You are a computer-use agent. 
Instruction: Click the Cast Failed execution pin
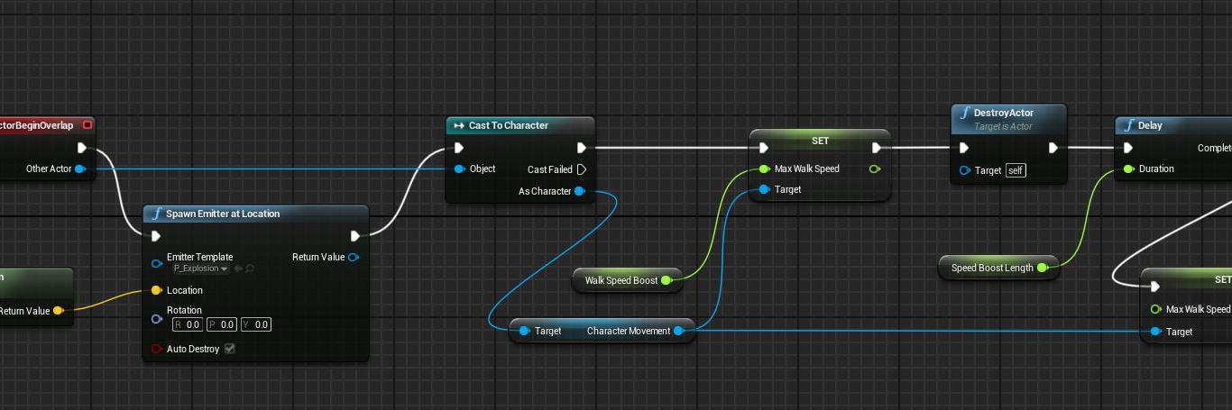click(582, 169)
